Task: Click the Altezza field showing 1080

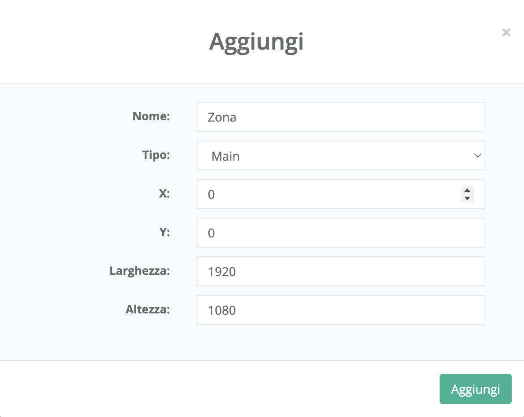Action: [341, 310]
